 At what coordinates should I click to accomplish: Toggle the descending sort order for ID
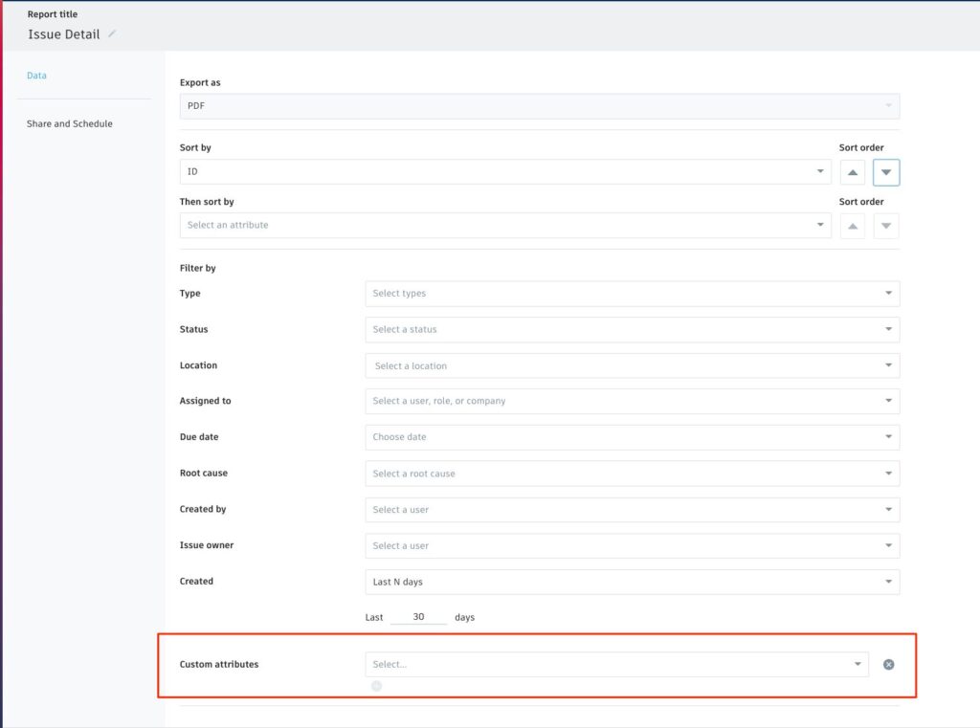pyautogui.click(x=885, y=171)
